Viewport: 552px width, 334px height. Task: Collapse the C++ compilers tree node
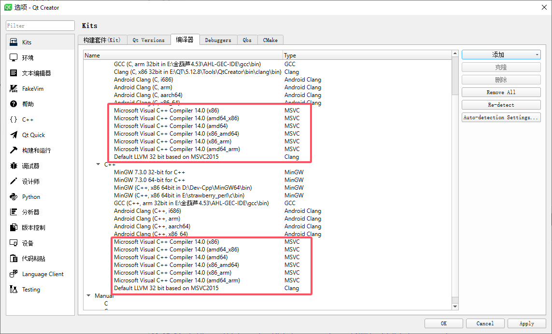click(x=99, y=165)
